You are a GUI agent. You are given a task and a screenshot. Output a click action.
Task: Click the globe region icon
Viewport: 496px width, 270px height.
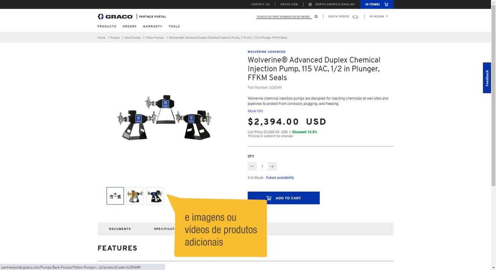(x=310, y=4)
